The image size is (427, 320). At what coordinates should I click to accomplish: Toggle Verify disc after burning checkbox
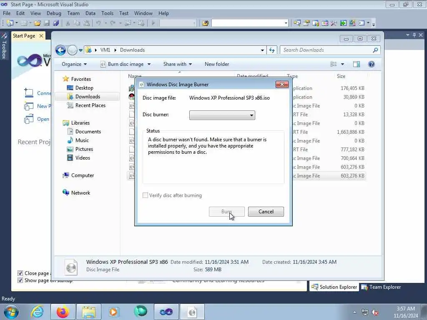(x=146, y=195)
